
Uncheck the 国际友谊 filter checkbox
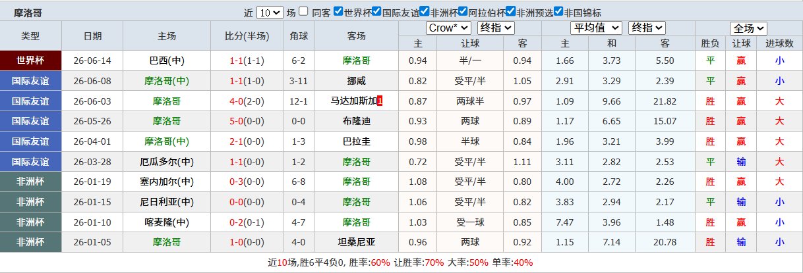[376, 11]
